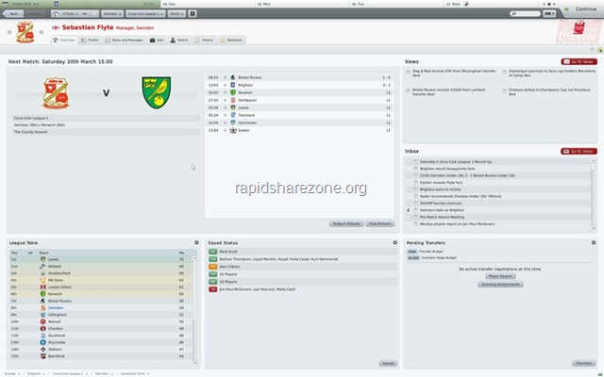This screenshot has width=604, height=377.
Task: Open the calendar icon beside the current date
Action: coord(5,4)
